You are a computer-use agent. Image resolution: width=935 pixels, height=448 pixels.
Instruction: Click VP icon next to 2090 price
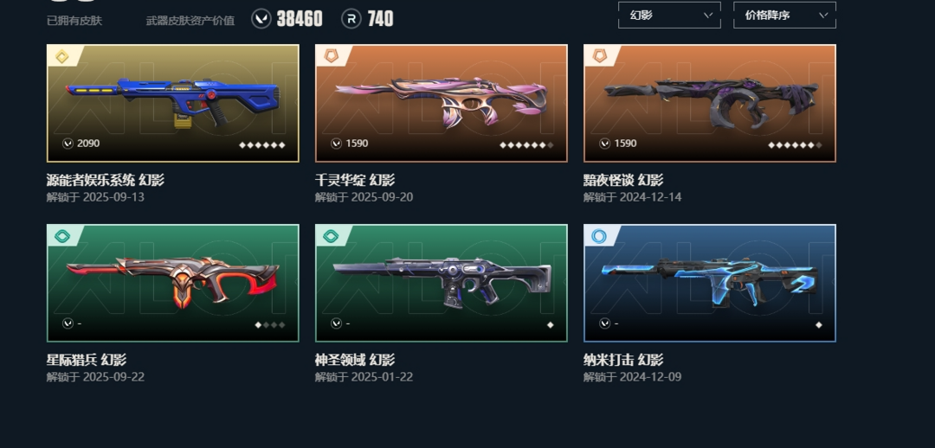coord(68,144)
